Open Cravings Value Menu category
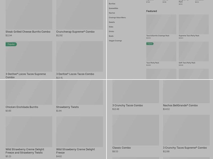 pyautogui.click(x=117, y=17)
